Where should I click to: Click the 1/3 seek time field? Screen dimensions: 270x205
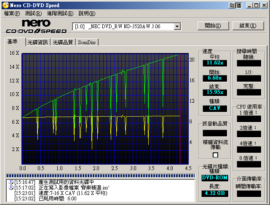click(249, 78)
